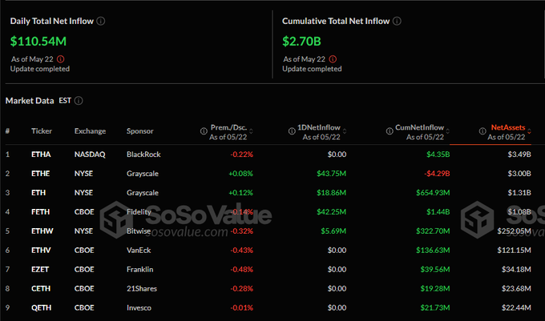The image size is (545, 321).
Task: Click red alert icon under Daily inflow date
Action: coord(62,58)
